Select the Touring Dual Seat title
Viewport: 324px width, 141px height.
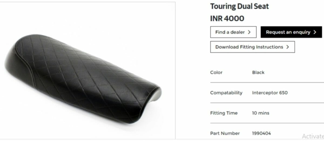pos(239,6)
